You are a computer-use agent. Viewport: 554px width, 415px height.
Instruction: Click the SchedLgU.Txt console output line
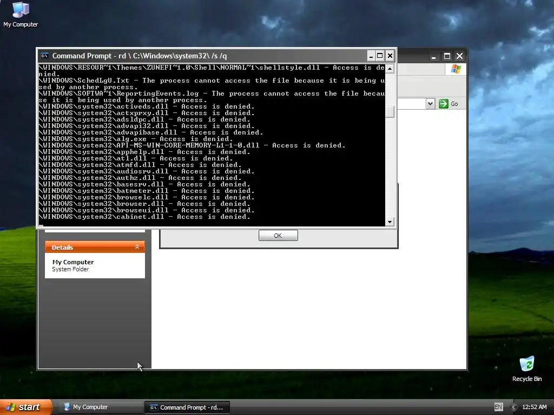pos(212,84)
